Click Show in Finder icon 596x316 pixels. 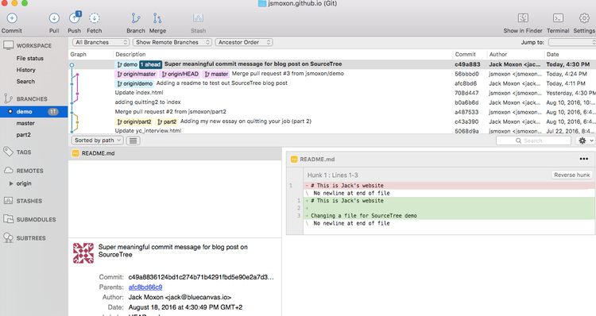(x=523, y=17)
